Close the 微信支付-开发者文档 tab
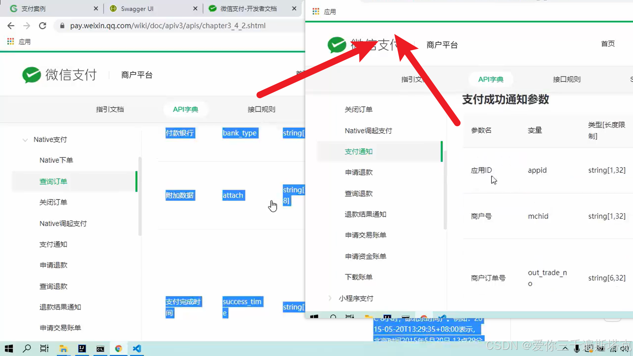This screenshot has width=633, height=356. tap(294, 9)
